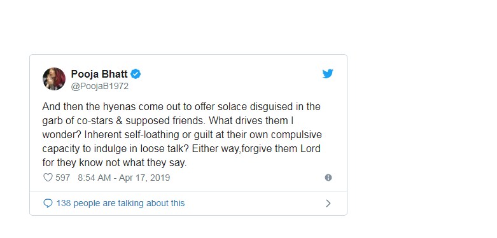Like the tweet with heart icon
497x238 pixels.
48,178
